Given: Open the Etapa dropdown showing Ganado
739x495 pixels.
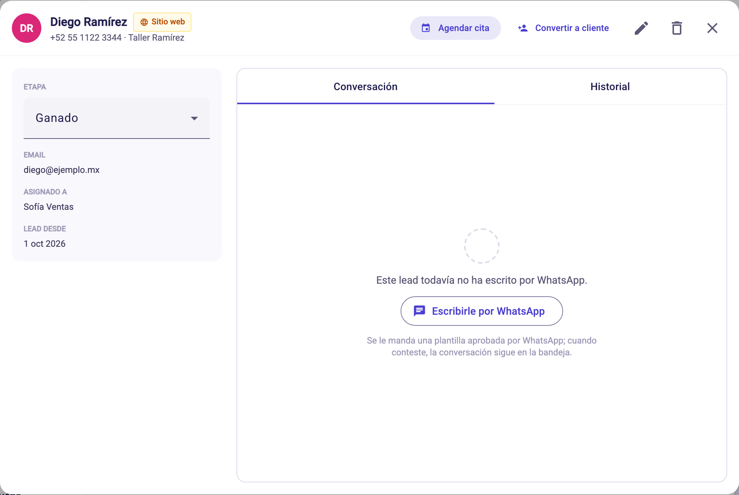Looking at the screenshot, I should pos(117,118).
